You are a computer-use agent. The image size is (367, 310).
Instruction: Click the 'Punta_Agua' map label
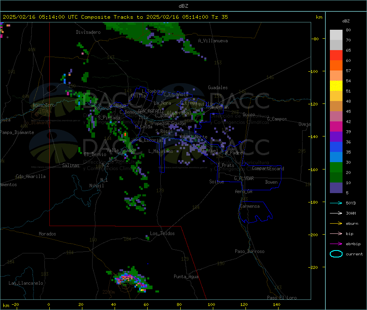(186, 277)
